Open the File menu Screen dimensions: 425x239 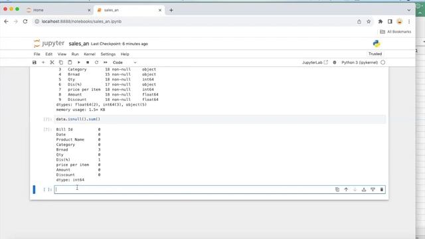(37, 54)
